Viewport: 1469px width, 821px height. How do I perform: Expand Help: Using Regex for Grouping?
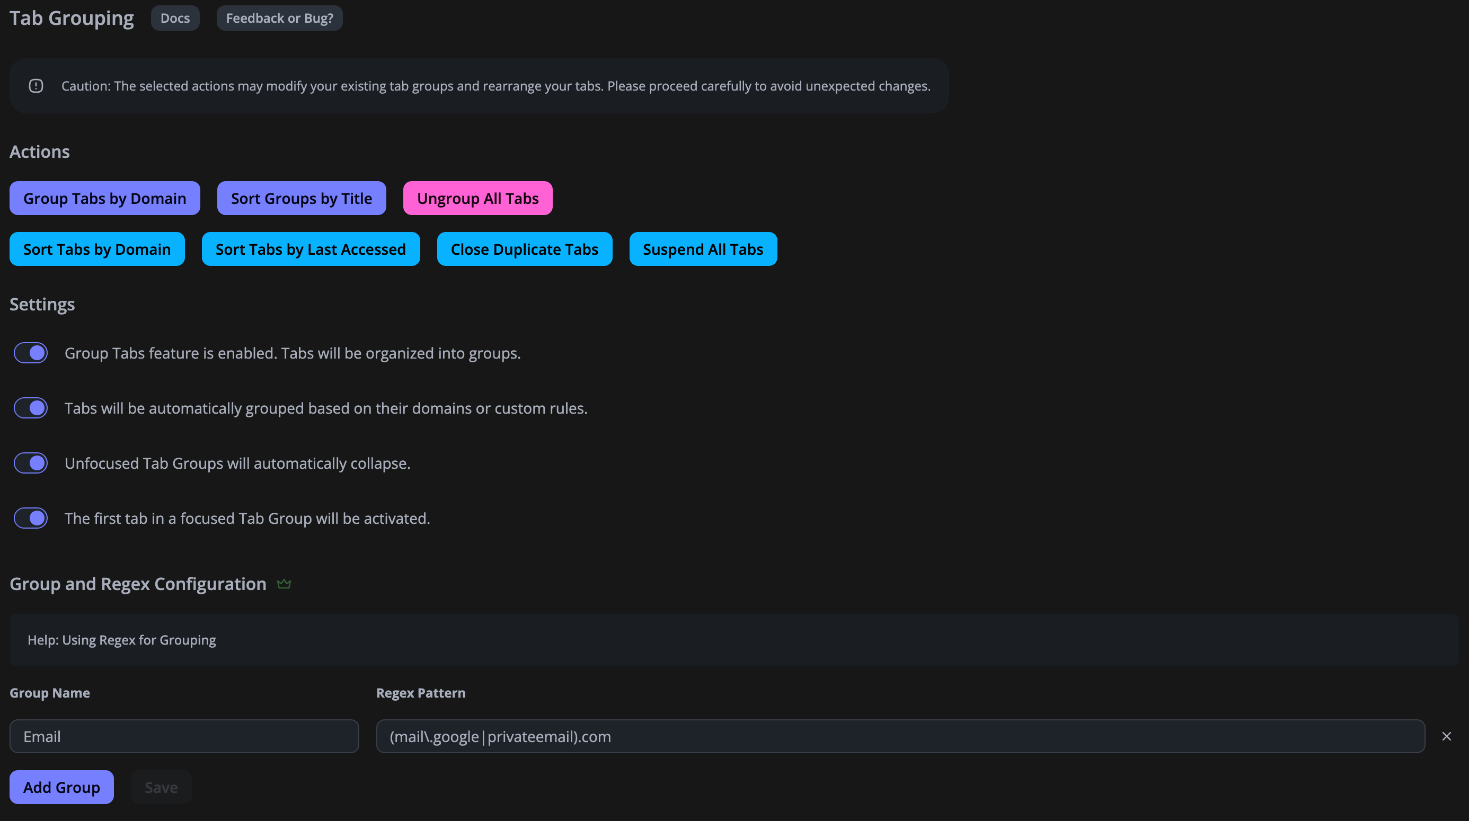click(x=122, y=640)
